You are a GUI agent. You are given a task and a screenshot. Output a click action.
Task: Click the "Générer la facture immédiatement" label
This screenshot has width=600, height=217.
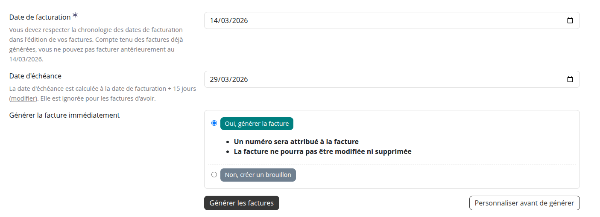[x=64, y=115]
